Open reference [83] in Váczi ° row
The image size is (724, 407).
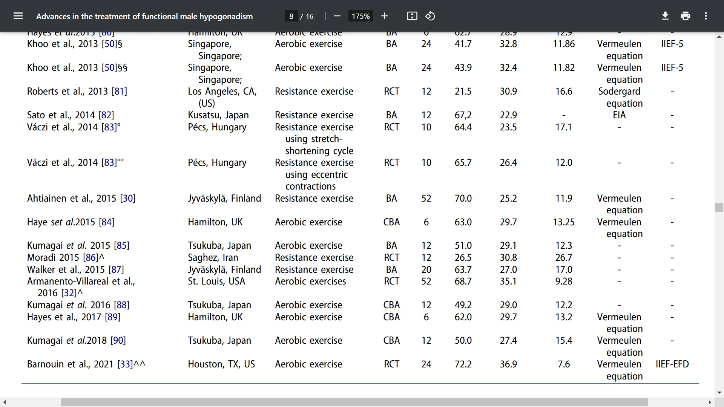(109, 127)
